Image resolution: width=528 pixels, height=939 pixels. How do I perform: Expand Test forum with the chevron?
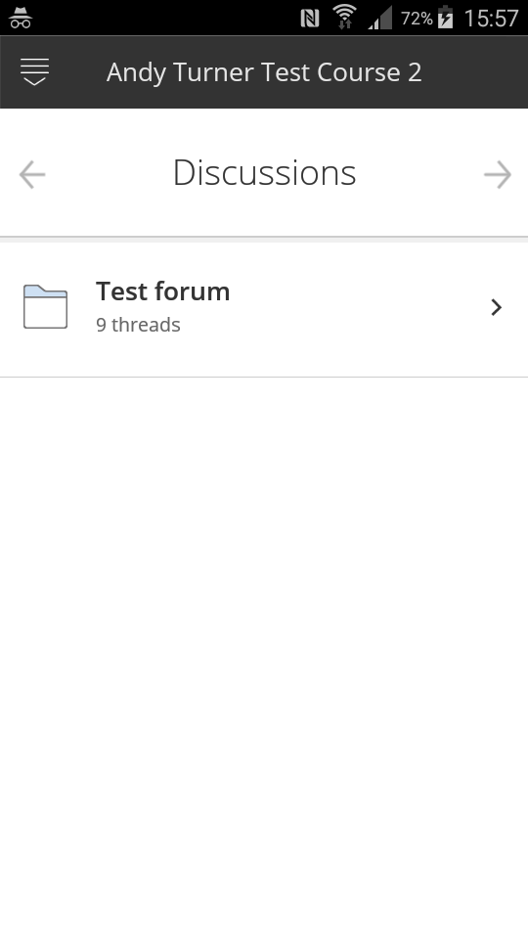tap(496, 308)
